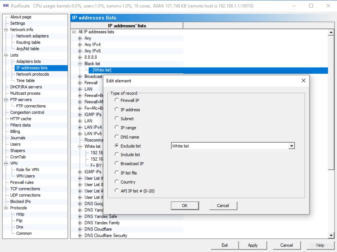Select the Firewall IP radio button
337x252 pixels.
[x=117, y=100]
